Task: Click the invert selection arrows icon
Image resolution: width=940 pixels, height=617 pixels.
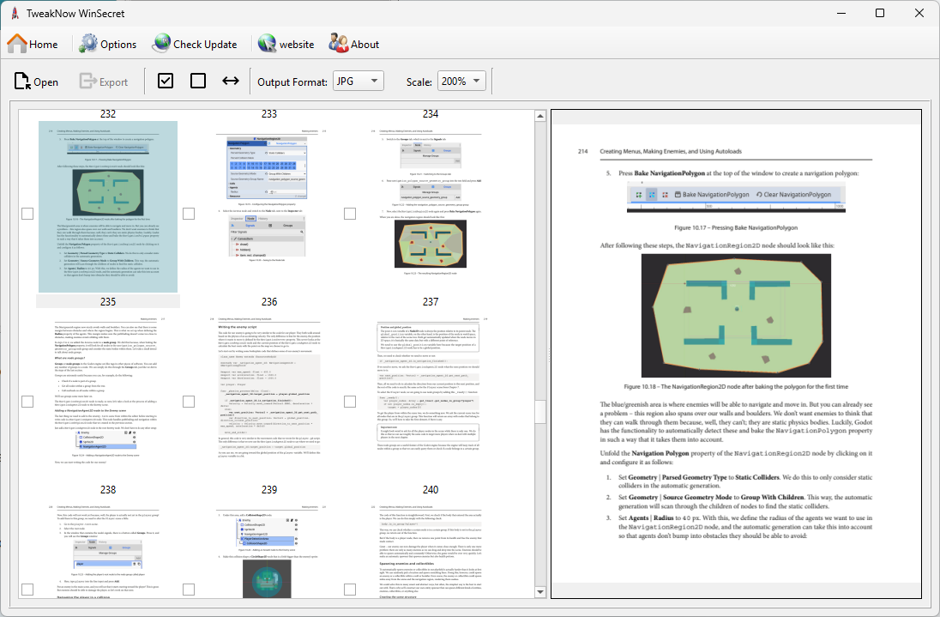Action: [x=231, y=81]
